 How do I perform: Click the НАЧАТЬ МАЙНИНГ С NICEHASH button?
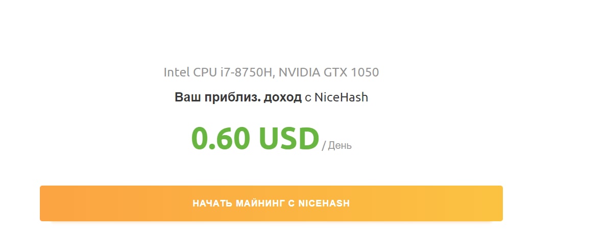tap(271, 203)
